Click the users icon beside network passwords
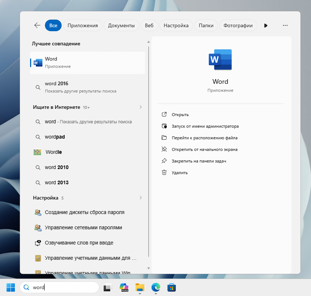311x296 pixels. (38, 228)
